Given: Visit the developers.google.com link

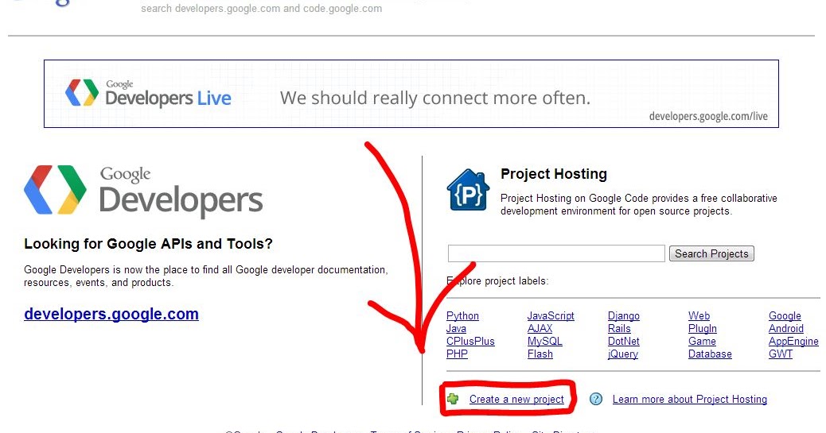Looking at the screenshot, I should 111,314.
